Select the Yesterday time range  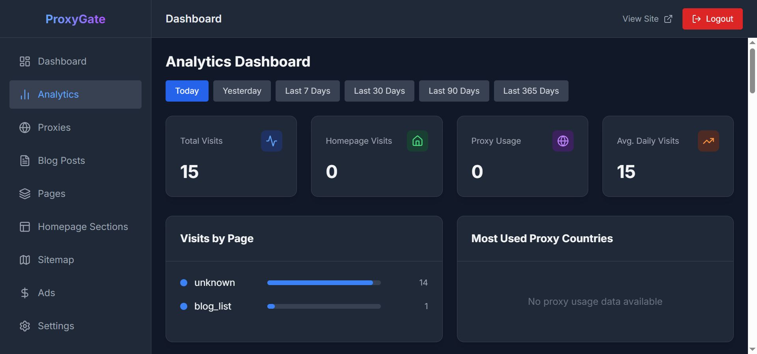tap(242, 91)
